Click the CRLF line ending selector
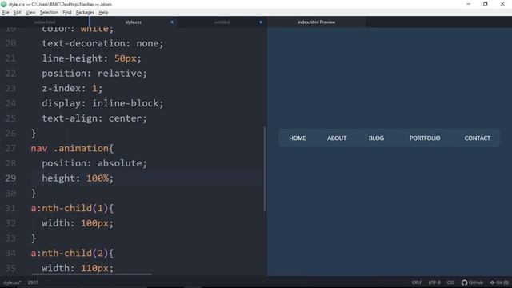This screenshot has width=512, height=288. point(416,282)
